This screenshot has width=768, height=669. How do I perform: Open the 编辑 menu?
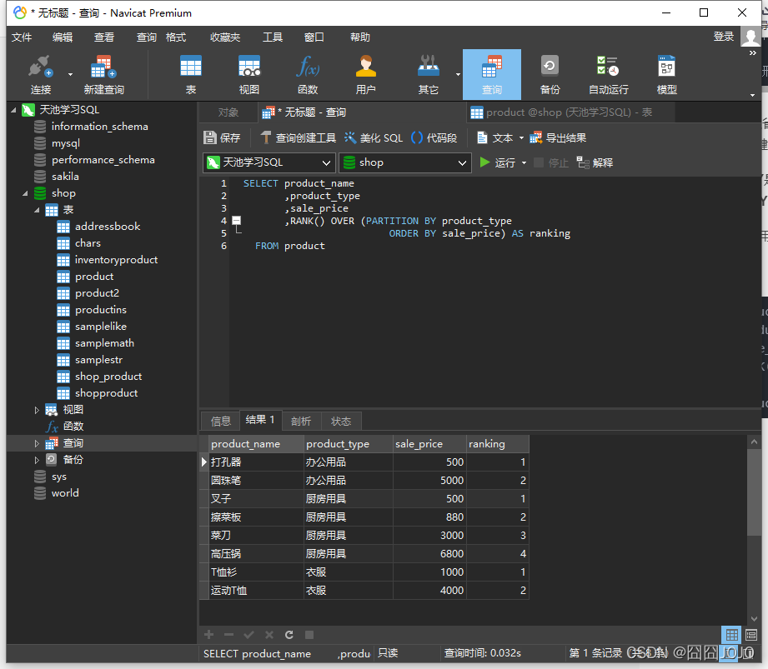(x=63, y=37)
